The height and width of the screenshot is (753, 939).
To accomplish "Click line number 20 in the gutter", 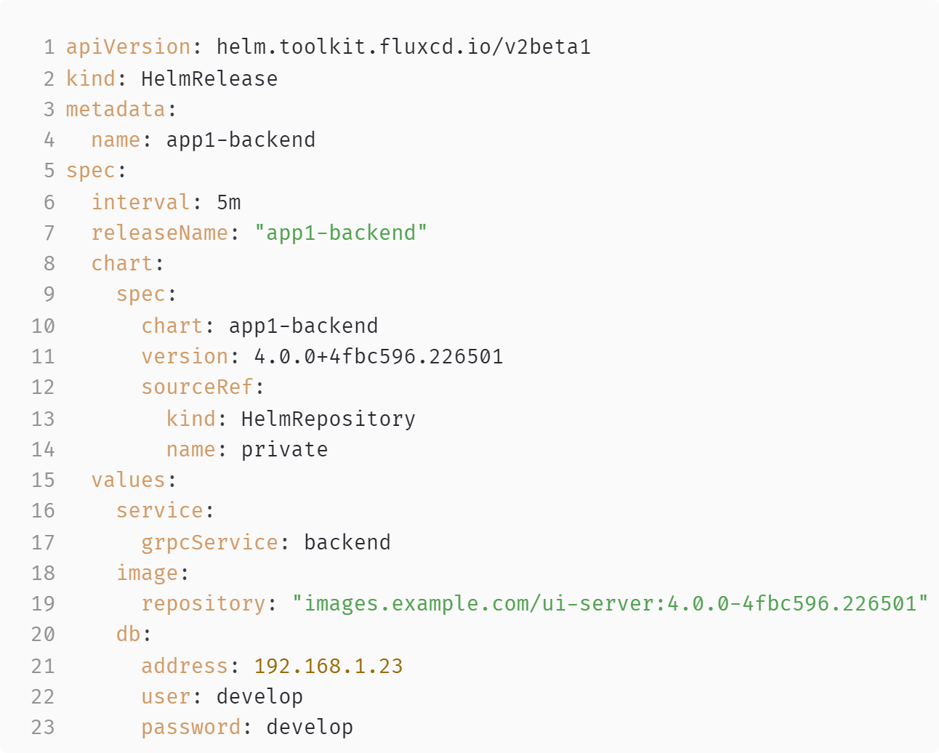I will coord(43,634).
